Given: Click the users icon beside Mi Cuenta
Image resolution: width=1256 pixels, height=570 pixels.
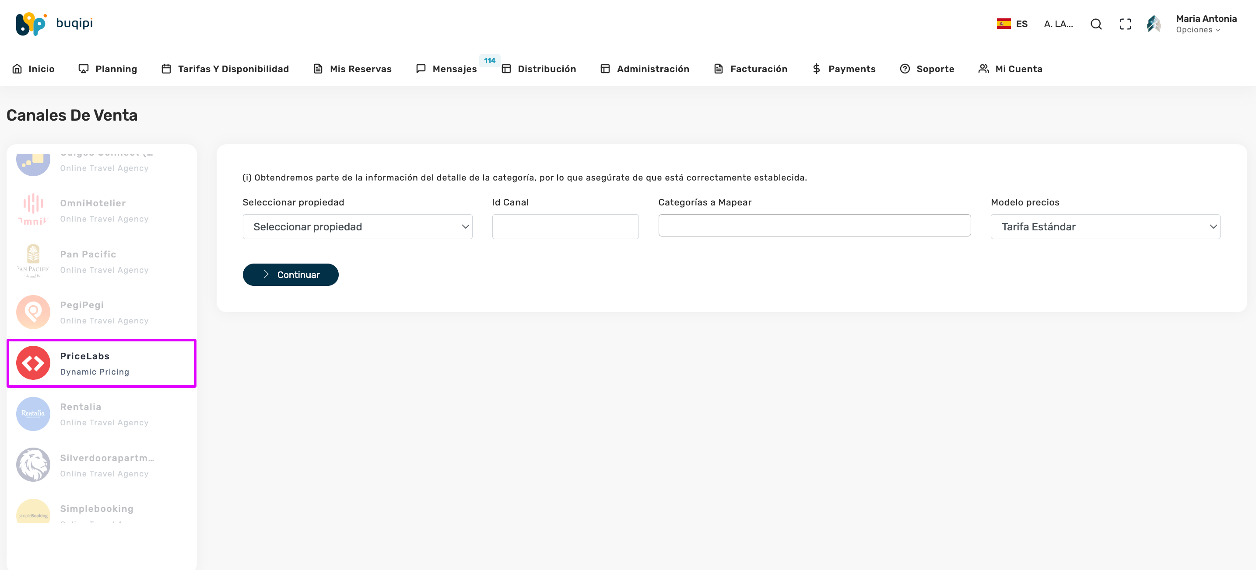Looking at the screenshot, I should tap(983, 69).
